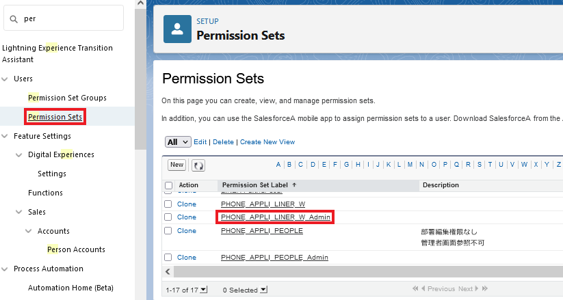Viewport: 563px width, 300px height.
Task: Open the PHONE_APPLI_PEOPLE permission set
Action: click(x=262, y=230)
